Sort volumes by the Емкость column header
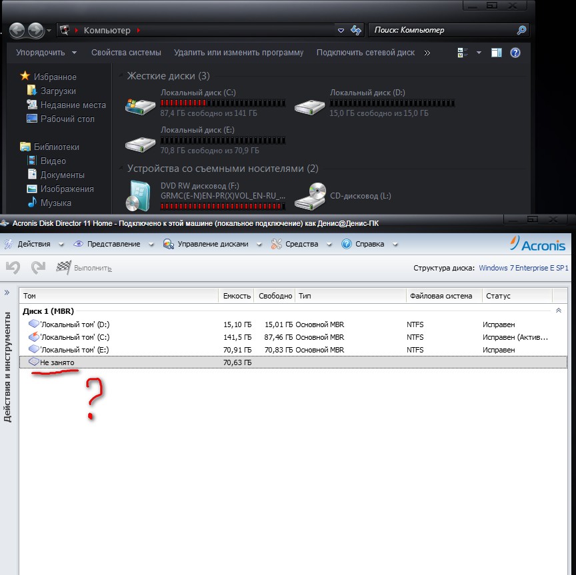Image resolution: width=576 pixels, height=575 pixels. (x=237, y=296)
